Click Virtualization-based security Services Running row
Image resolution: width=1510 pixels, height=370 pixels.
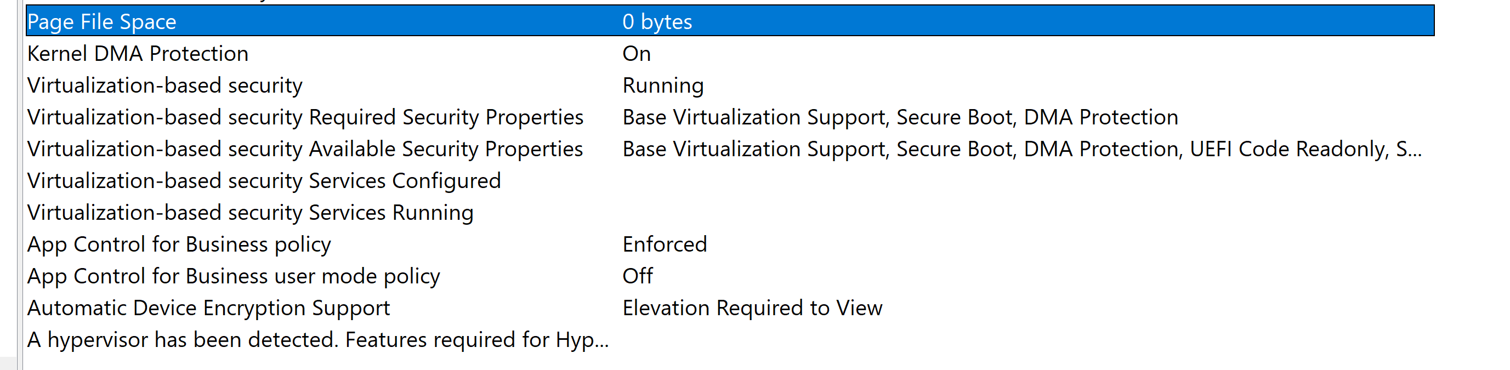pyautogui.click(x=730, y=212)
